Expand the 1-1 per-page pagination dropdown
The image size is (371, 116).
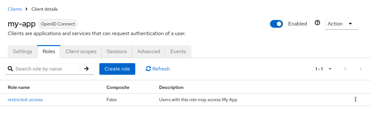point(324,69)
